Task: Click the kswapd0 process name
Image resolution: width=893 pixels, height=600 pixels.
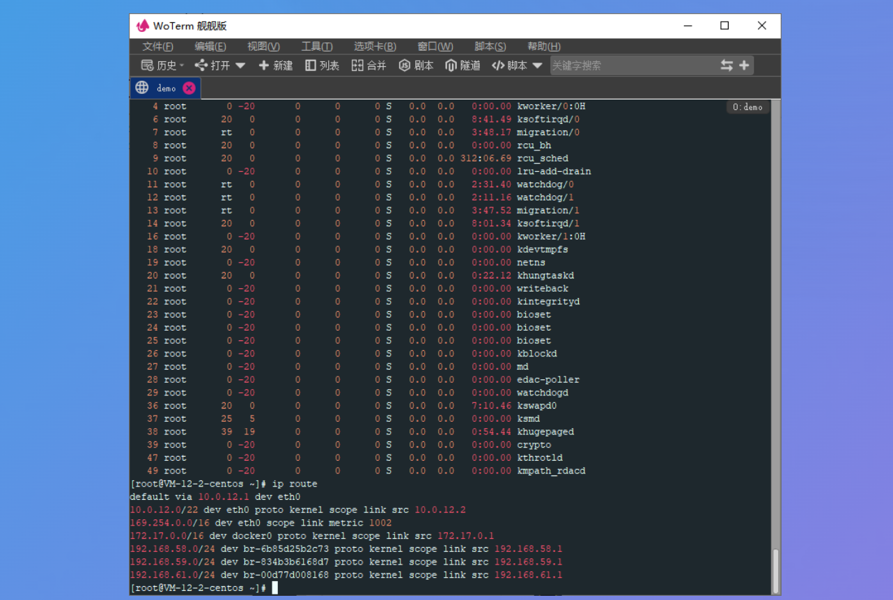Action: click(537, 406)
